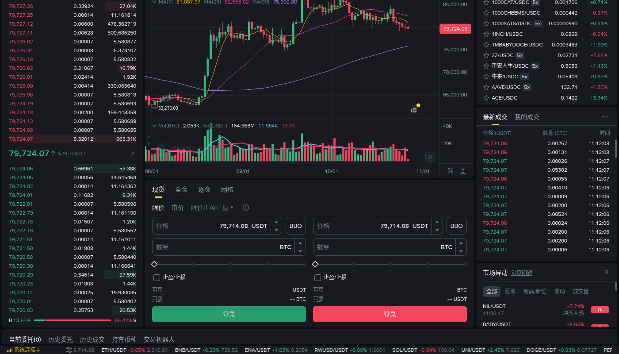Click the info icon beside 限价止盈止损
The width and height of the screenshot is (619, 354).
point(246,208)
